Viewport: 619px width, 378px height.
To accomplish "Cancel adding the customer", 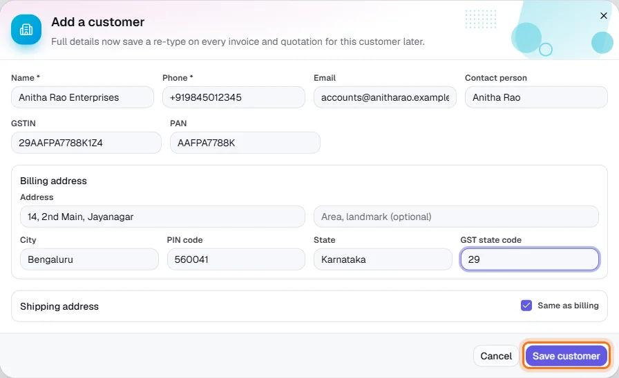I will 496,356.
